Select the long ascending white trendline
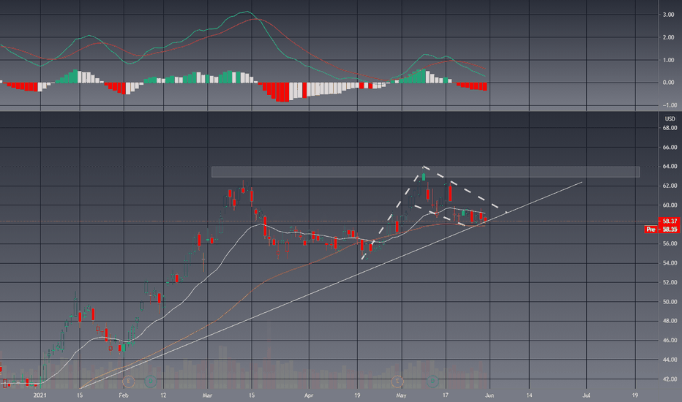The width and height of the screenshot is (682, 402). (331, 285)
